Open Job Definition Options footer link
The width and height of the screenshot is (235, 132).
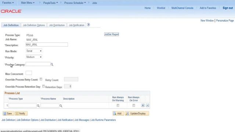point(28,120)
